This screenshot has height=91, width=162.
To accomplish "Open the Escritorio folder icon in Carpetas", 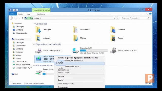I will (113, 30).
